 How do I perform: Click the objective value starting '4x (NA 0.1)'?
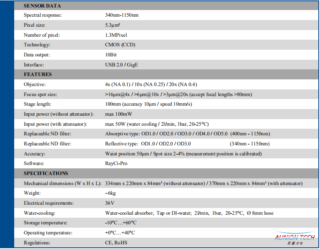pyautogui.click(x=151, y=84)
